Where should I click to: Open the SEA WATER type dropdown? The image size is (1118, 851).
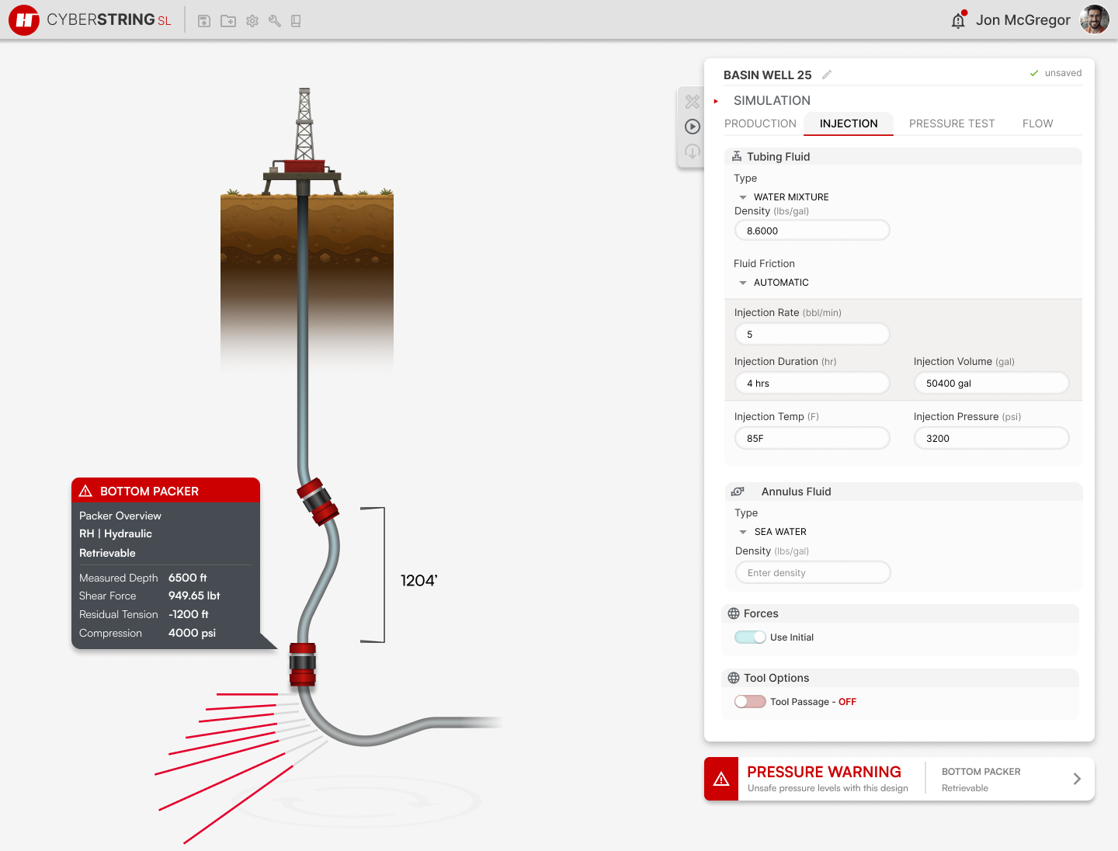pos(773,532)
